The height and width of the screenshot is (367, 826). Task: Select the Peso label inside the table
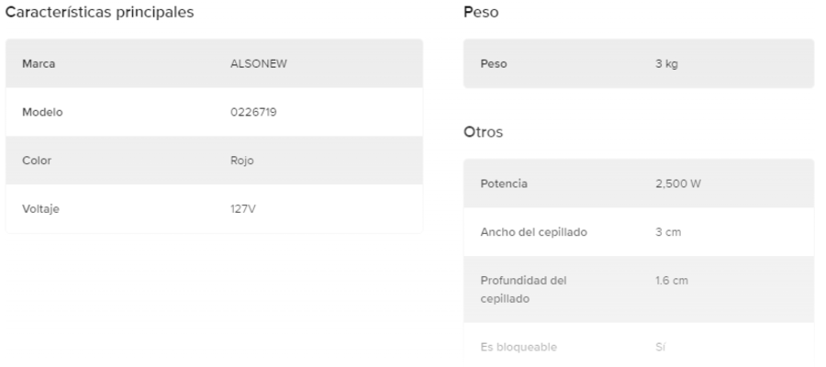(494, 64)
